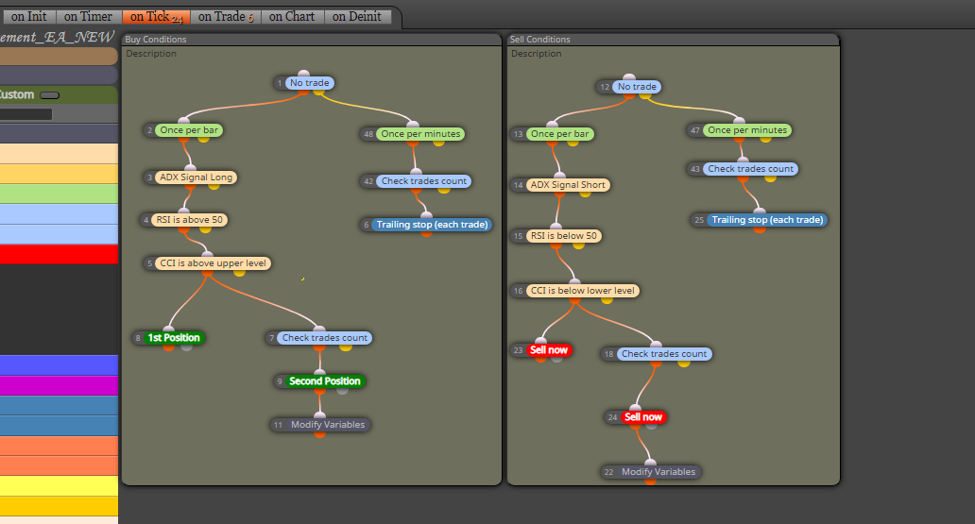
Task: Click 'Sell now' block number 23
Action: pyautogui.click(x=548, y=350)
